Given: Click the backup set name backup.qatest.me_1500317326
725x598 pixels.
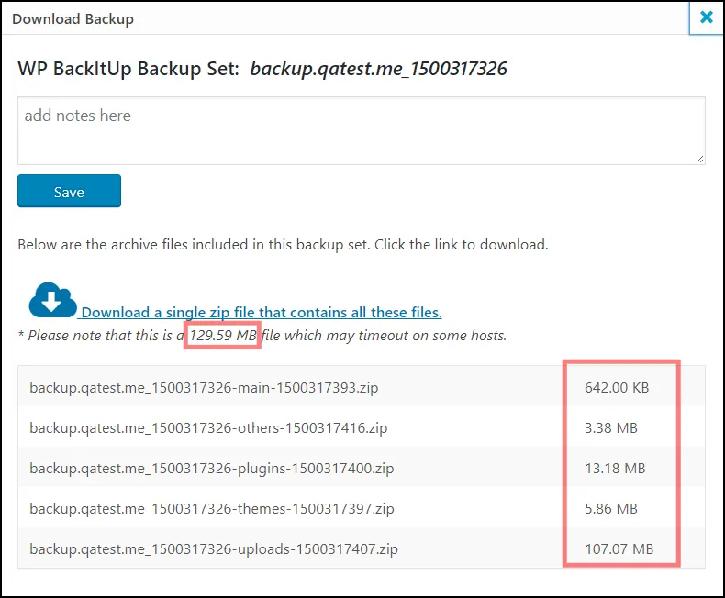Looking at the screenshot, I should pos(379,69).
